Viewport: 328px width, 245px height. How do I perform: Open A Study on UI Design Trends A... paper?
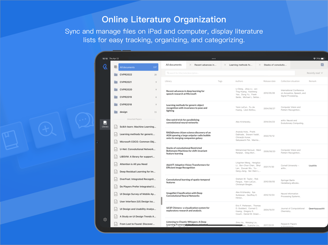[x=136, y=217]
